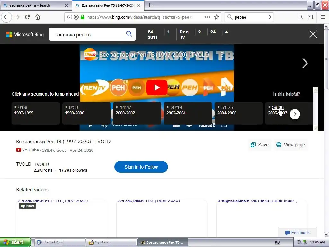329x247 pixels.
Task: Click the Microsoft Bing logo
Action: coord(25,34)
